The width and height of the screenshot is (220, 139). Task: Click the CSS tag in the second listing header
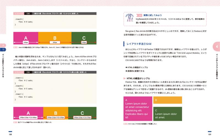click(x=28, y=72)
